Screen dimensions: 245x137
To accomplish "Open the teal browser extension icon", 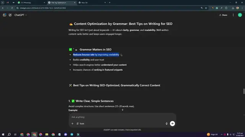I will click(x=217, y=8).
